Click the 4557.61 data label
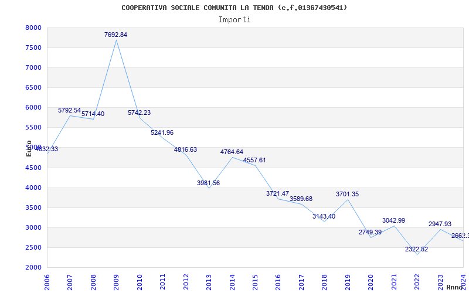The width and height of the screenshot is (469, 293). coord(254,160)
